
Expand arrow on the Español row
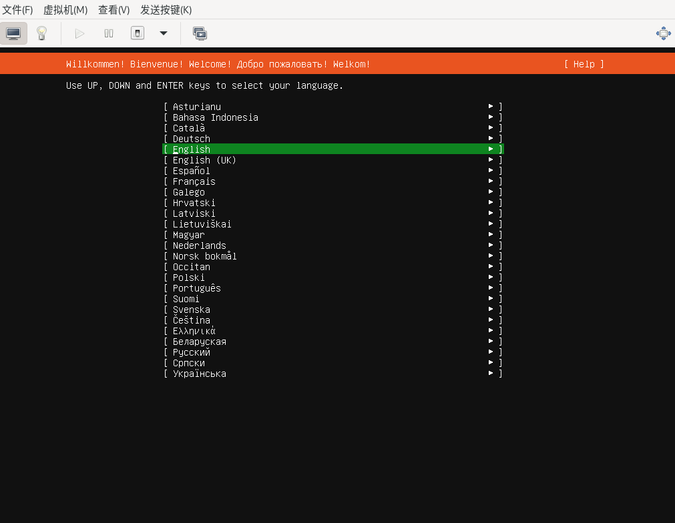pos(491,171)
